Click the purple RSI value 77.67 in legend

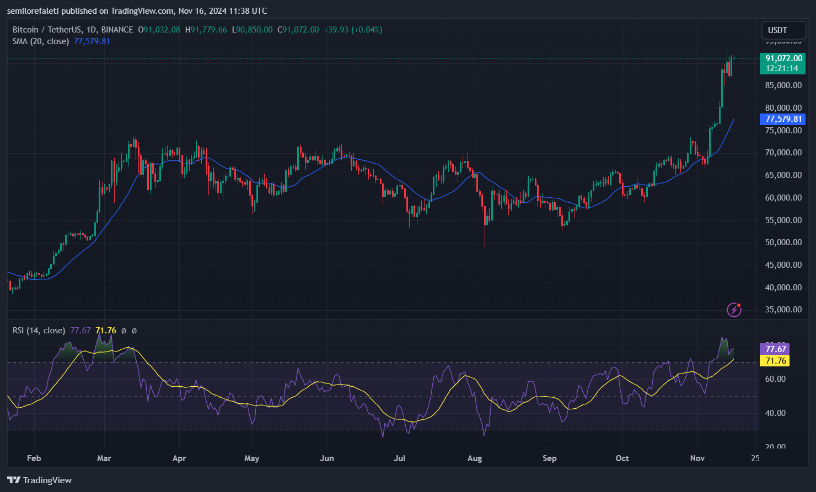80,331
